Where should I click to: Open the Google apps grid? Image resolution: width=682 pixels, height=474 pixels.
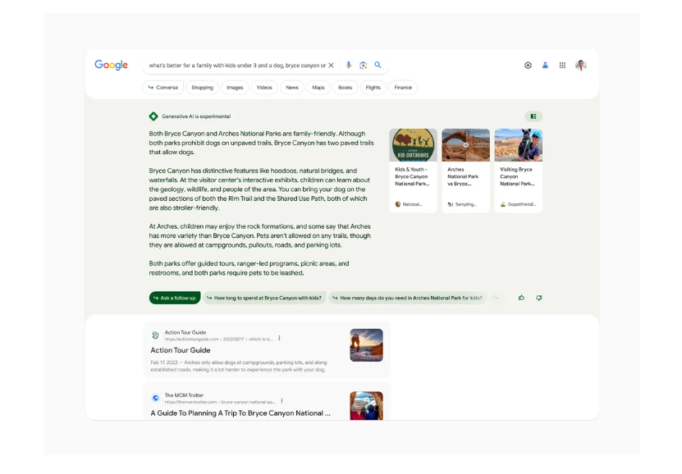(562, 66)
